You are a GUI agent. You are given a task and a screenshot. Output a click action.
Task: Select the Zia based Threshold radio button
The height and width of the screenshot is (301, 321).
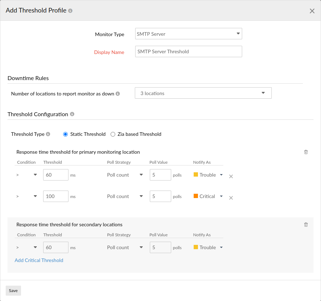coord(113,134)
